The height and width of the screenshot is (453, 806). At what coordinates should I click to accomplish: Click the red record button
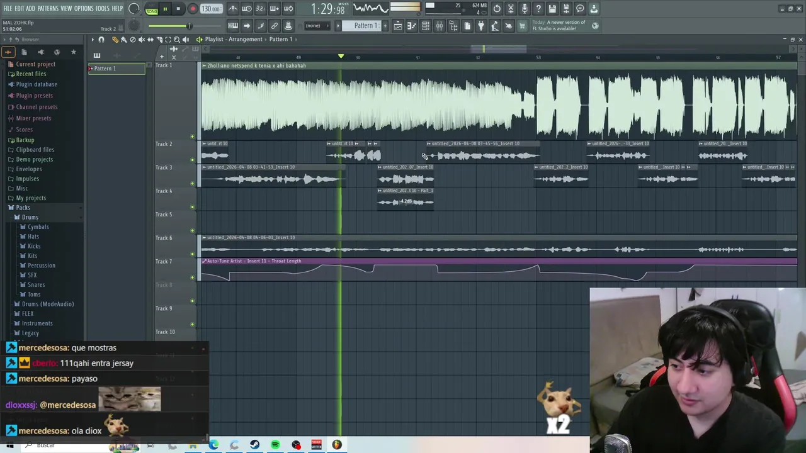193,9
